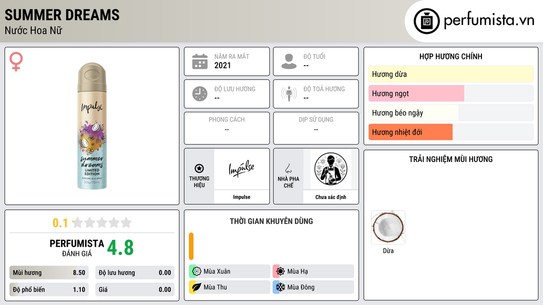Click the Thời gian khuyên dùng heading

pos(271,221)
